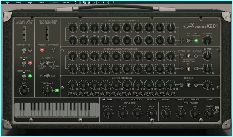Toggle the SPEECH/OFF/R.SOUND switch
This screenshot has width=233, height=137.
[188, 56]
